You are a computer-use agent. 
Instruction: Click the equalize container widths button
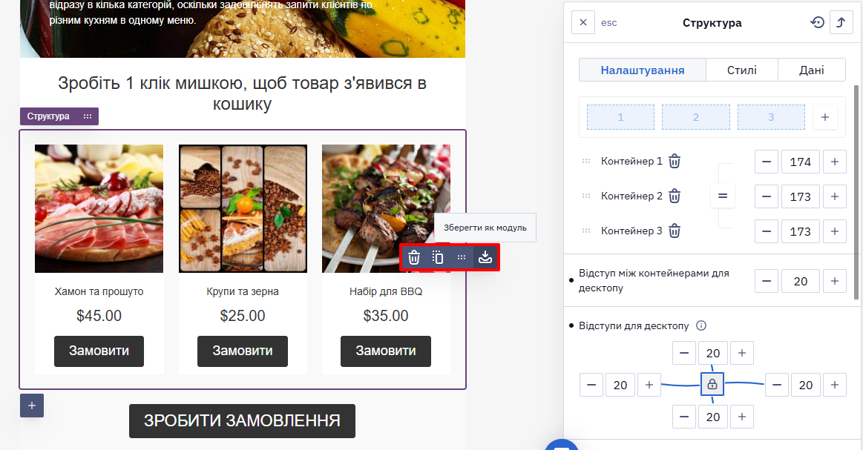[x=723, y=196]
